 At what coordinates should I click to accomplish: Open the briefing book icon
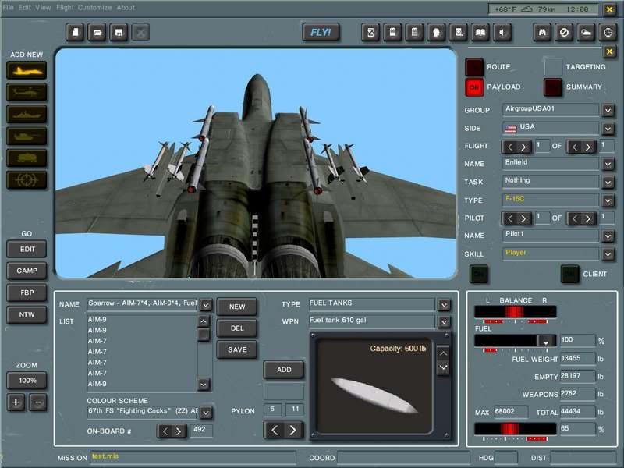(x=480, y=31)
